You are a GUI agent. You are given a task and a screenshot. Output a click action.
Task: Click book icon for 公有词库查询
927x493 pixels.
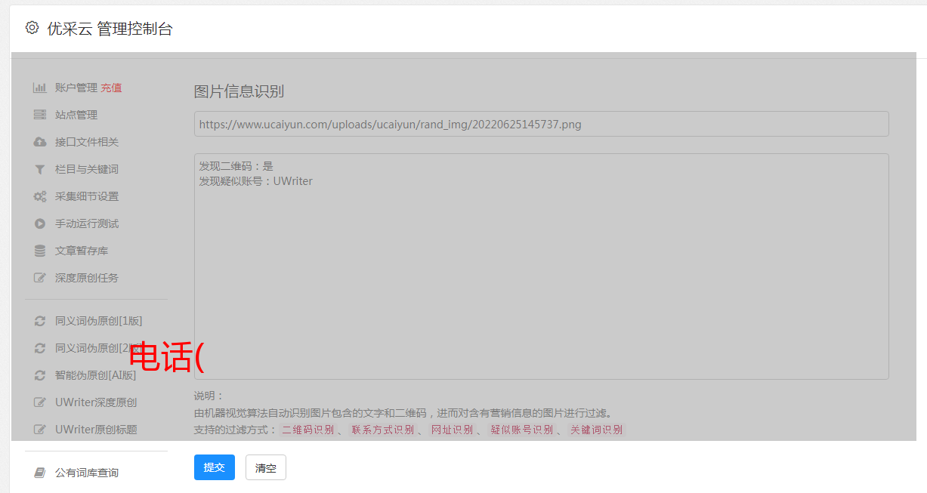coord(40,473)
